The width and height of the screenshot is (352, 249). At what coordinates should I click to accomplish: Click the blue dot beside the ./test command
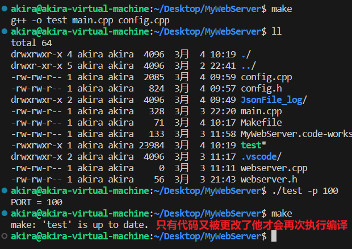[x=4, y=190]
